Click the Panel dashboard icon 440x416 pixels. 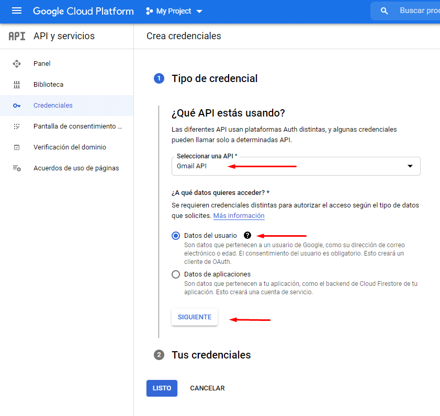[17, 64]
